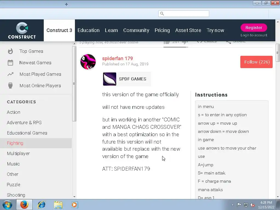
Task: Click the network tray icon
Action: (x=246, y=205)
